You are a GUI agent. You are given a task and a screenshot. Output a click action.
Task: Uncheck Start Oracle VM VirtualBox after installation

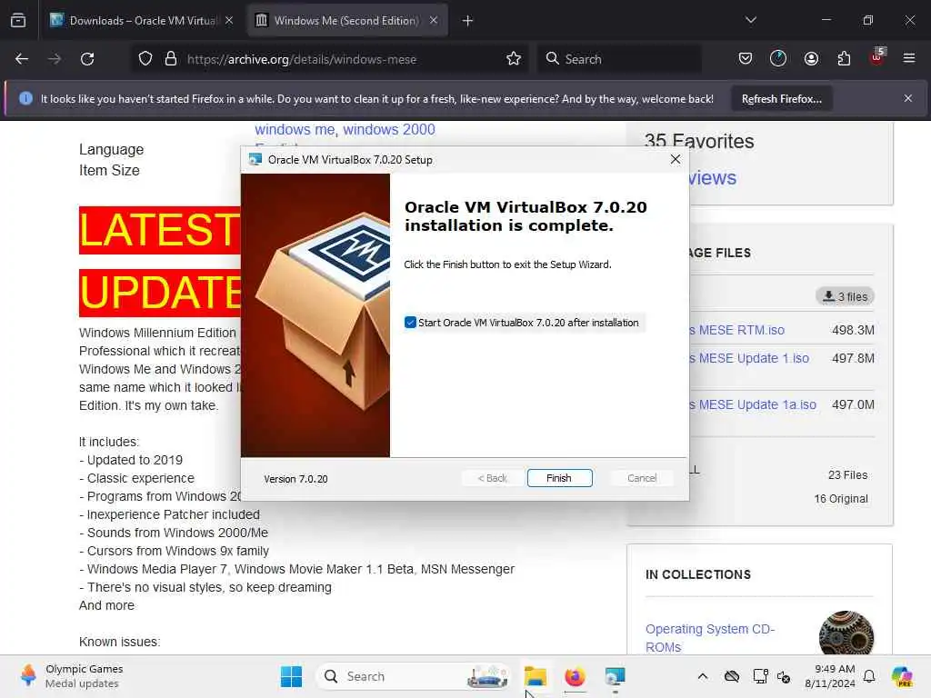point(410,323)
